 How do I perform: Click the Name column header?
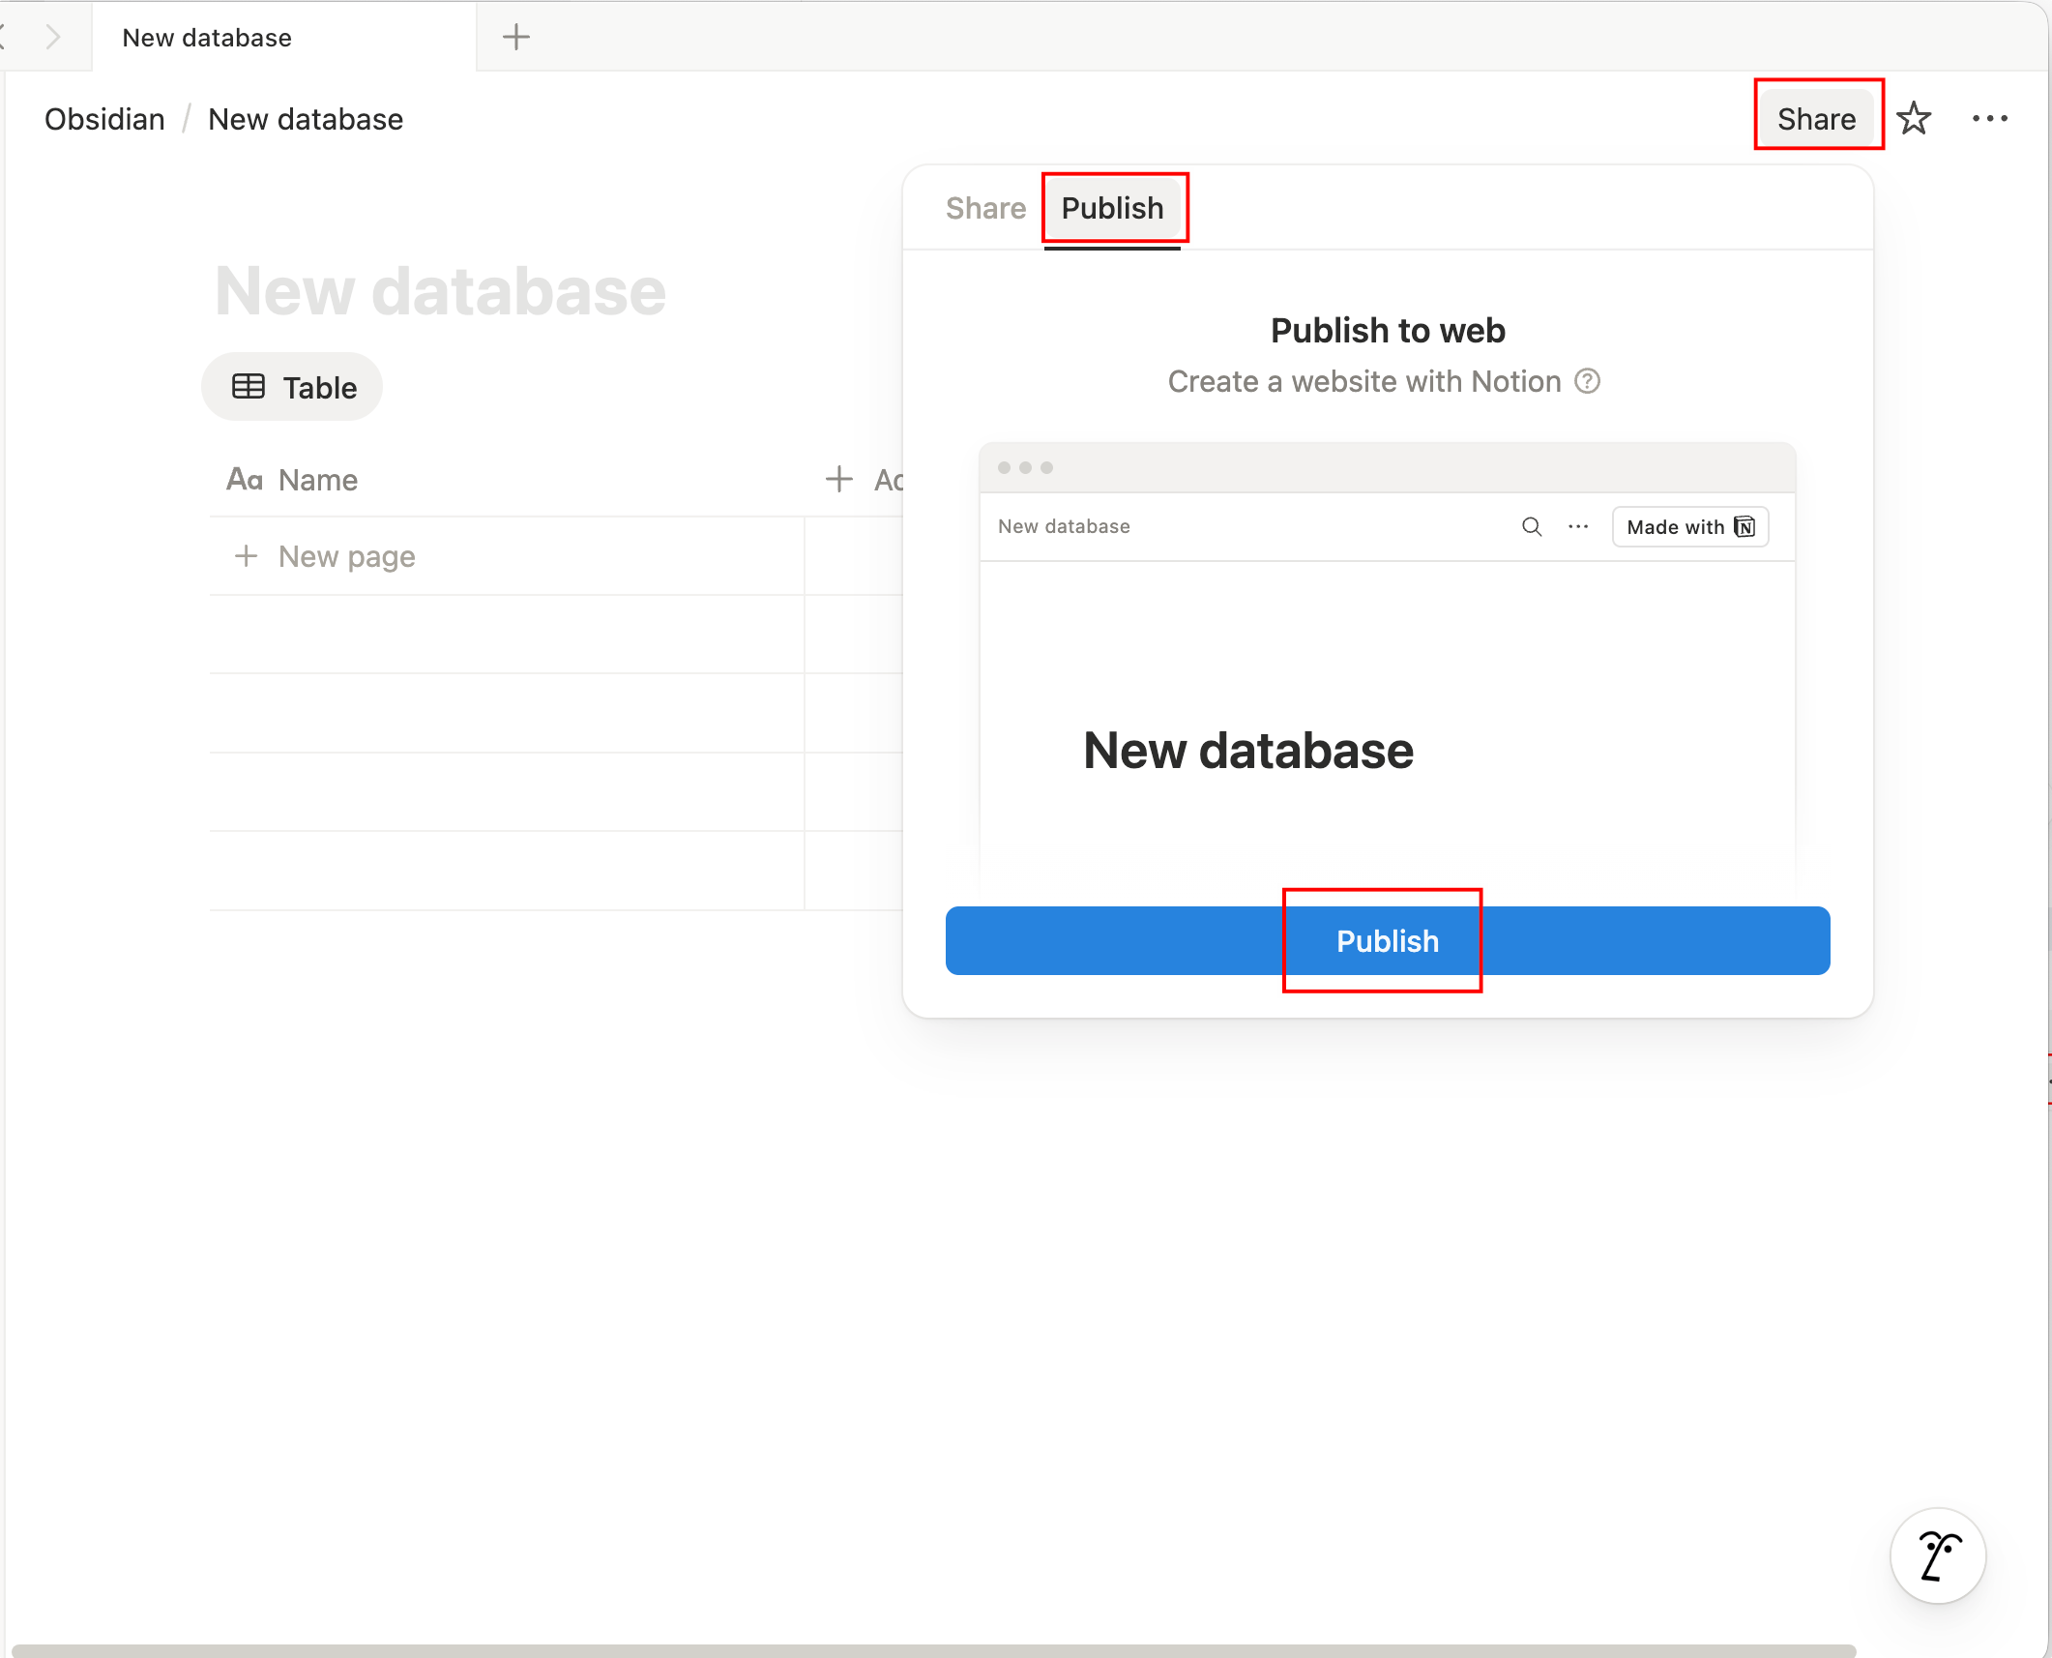(x=317, y=480)
